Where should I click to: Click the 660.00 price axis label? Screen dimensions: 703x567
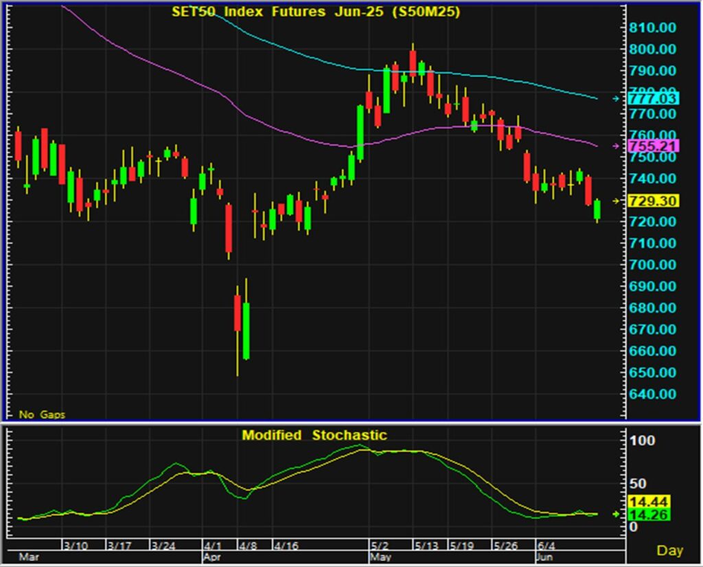point(652,351)
